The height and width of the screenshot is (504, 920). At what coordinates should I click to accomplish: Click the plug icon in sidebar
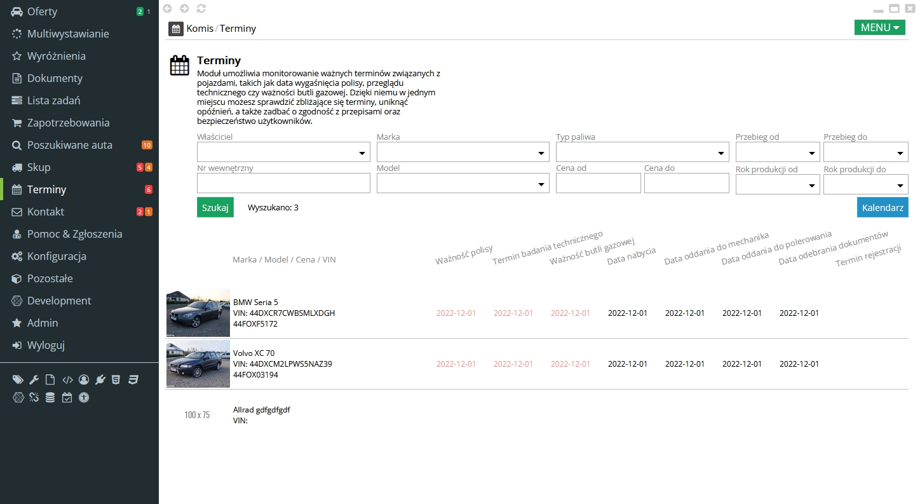coord(100,380)
